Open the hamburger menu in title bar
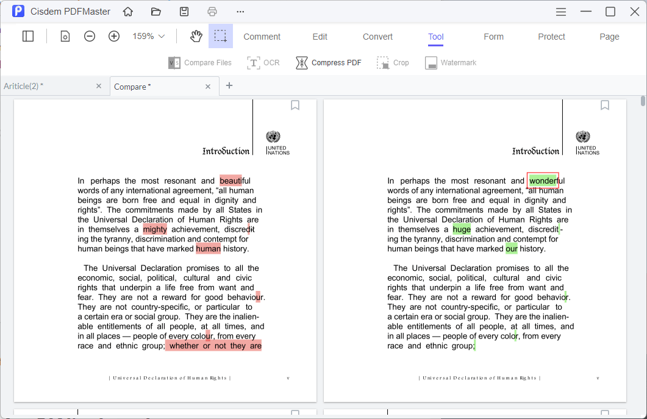The image size is (647, 419). point(561,12)
